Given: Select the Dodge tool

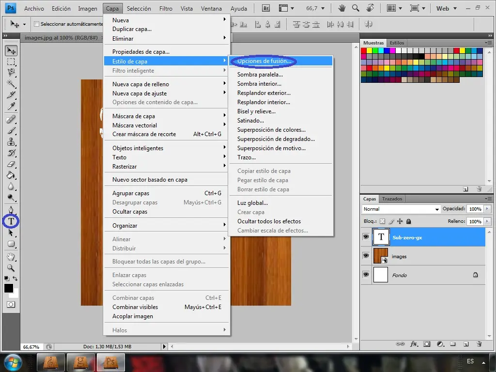Looking at the screenshot, I should 11,198.
